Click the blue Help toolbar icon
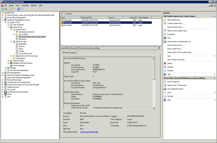This screenshot has height=143, width=217. click(19, 9)
